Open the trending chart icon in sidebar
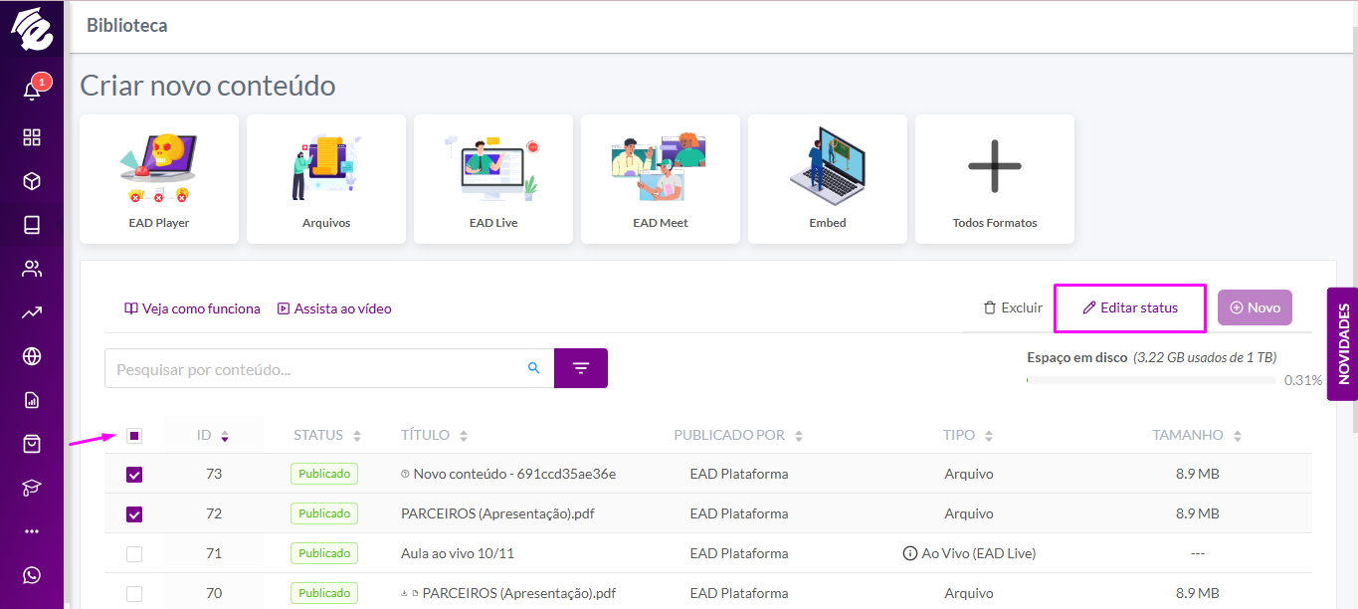This screenshot has width=1358, height=609. 32,312
